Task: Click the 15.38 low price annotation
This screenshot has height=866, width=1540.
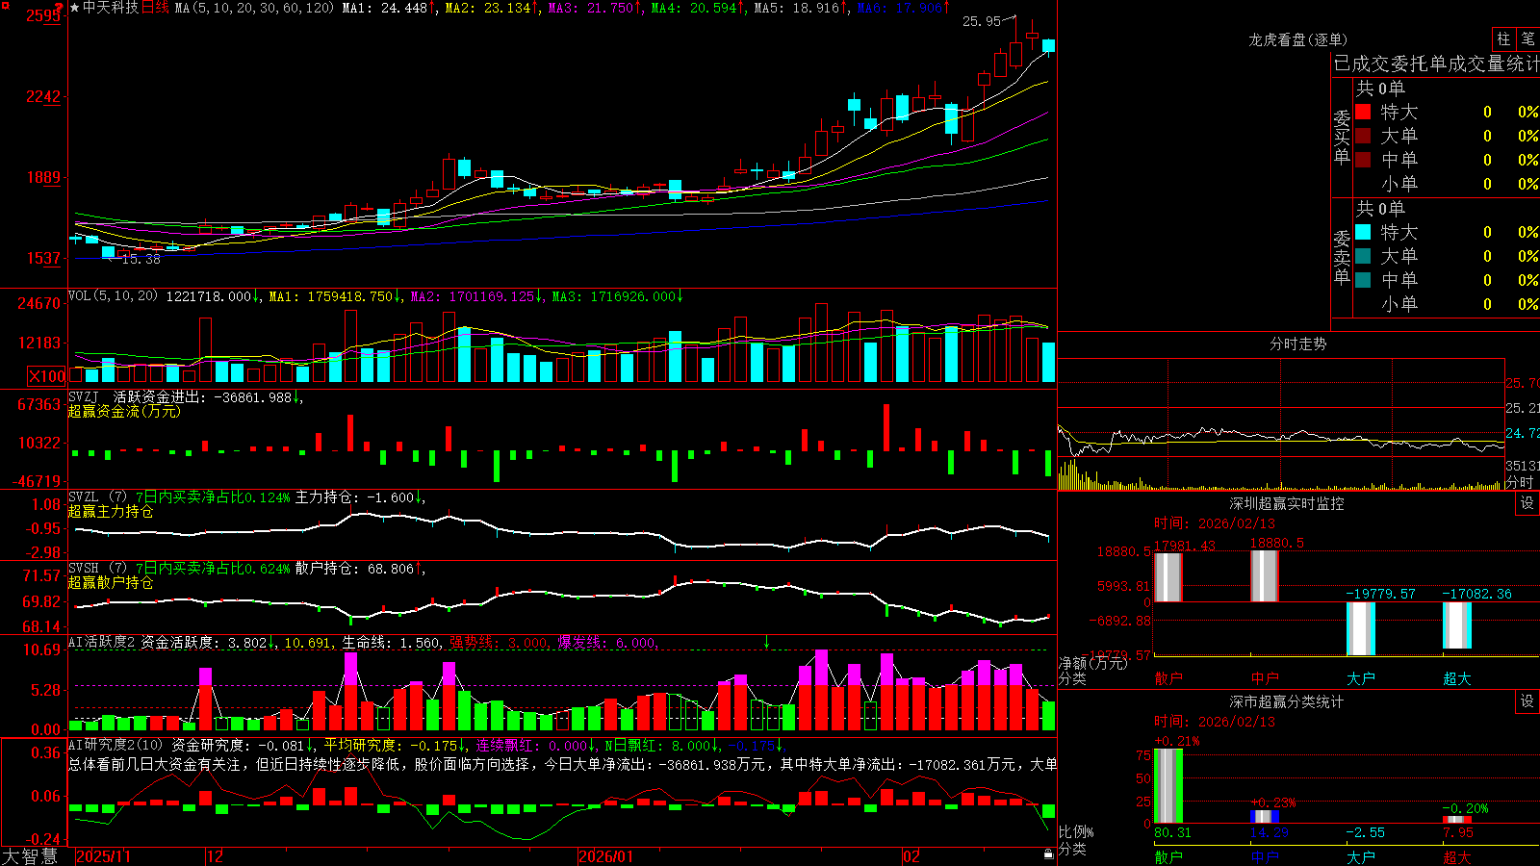Action: point(141,259)
